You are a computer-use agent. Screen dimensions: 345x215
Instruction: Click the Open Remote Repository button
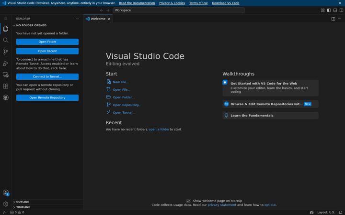[x=47, y=97]
